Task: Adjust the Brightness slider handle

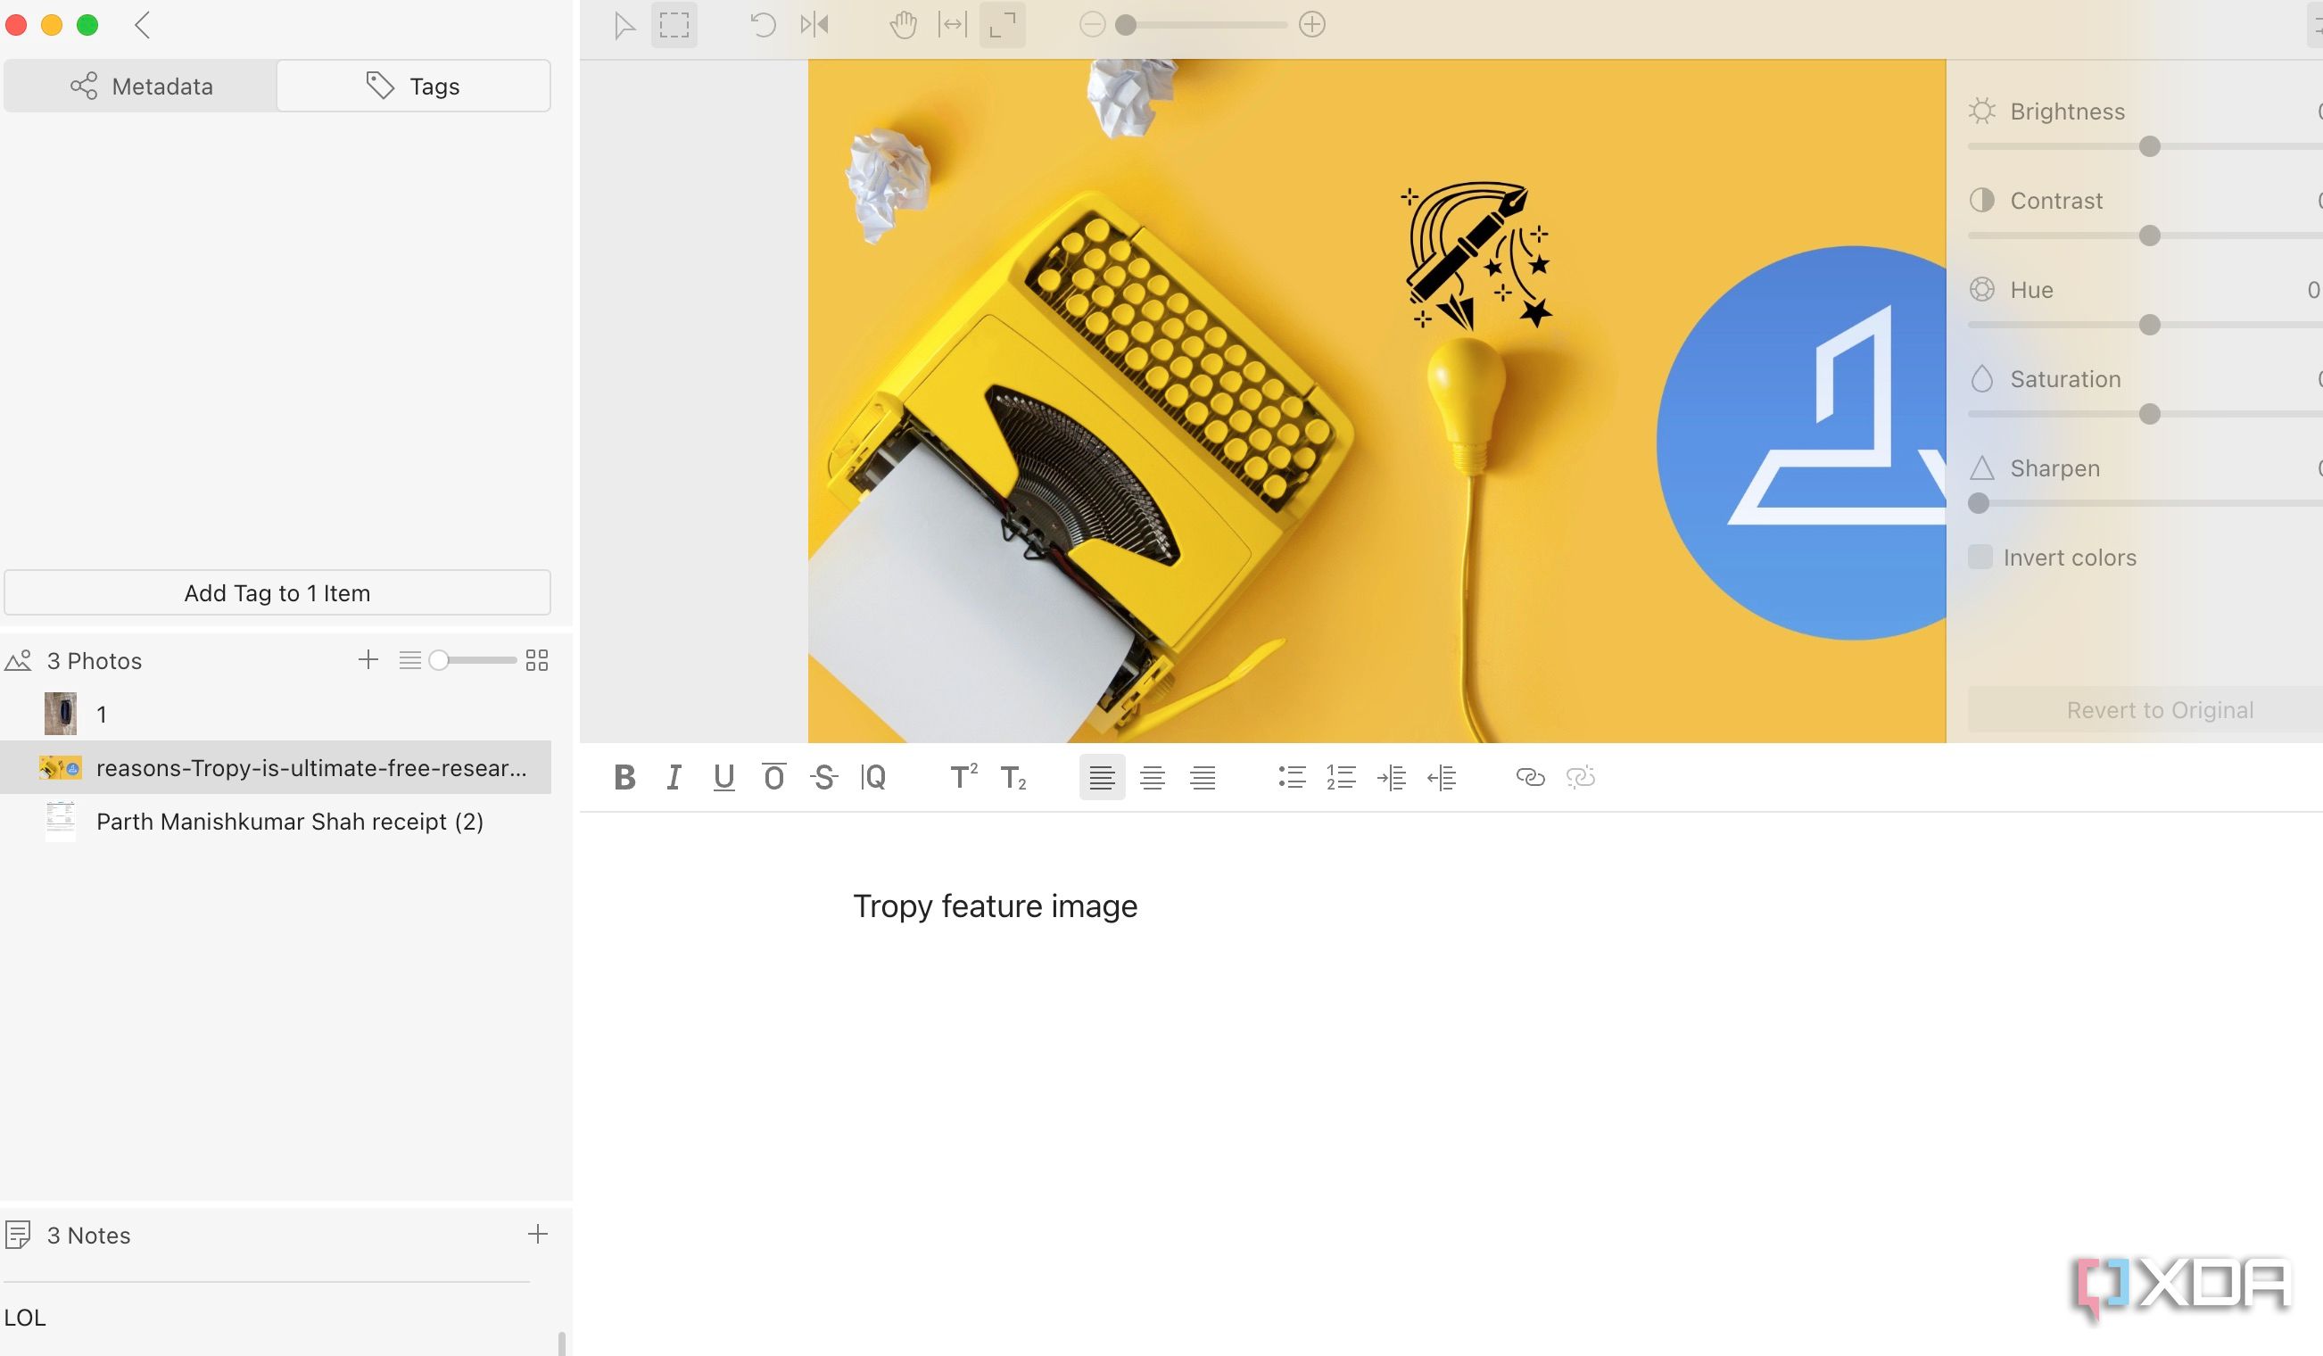Action: tap(2149, 146)
